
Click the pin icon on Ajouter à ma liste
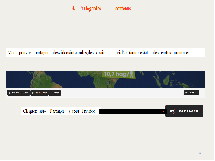[10, 93]
